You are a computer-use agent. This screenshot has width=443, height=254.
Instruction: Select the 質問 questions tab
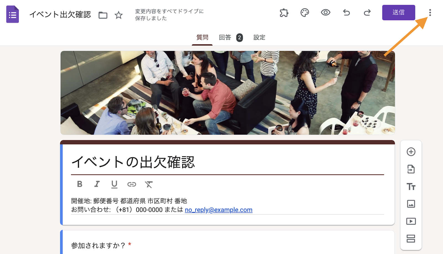[202, 37]
